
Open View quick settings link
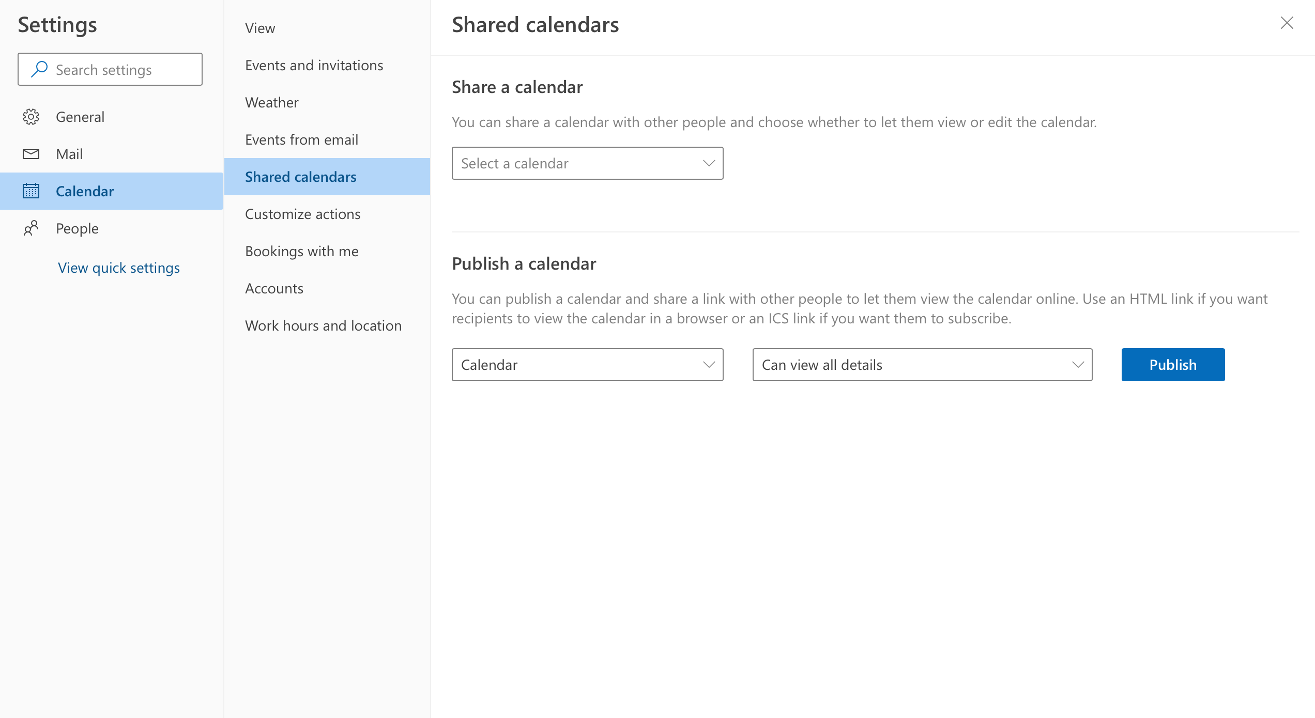[x=119, y=268]
